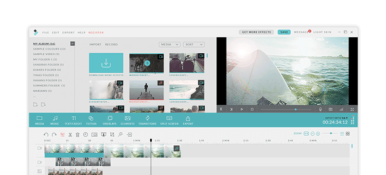Open the crop tool in timeline toolbar
The image size is (386, 175).
[112, 134]
